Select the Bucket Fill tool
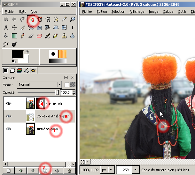The height and width of the screenshot is (175, 195). 6,36
